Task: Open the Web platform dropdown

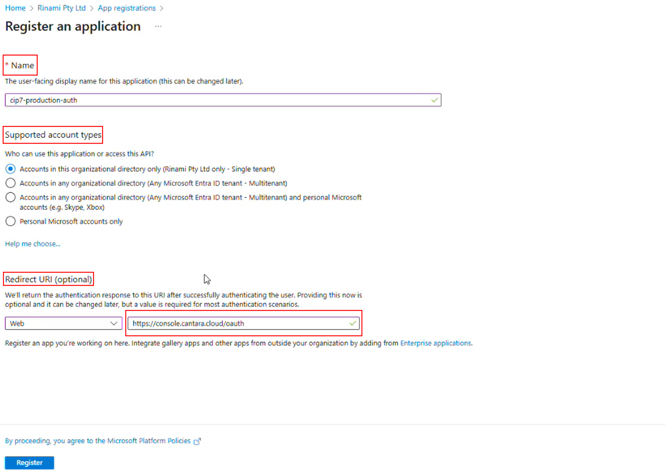Action: (63, 323)
